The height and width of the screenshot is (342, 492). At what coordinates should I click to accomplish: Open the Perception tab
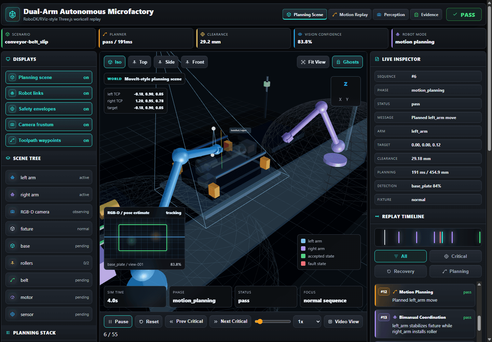coord(391,14)
